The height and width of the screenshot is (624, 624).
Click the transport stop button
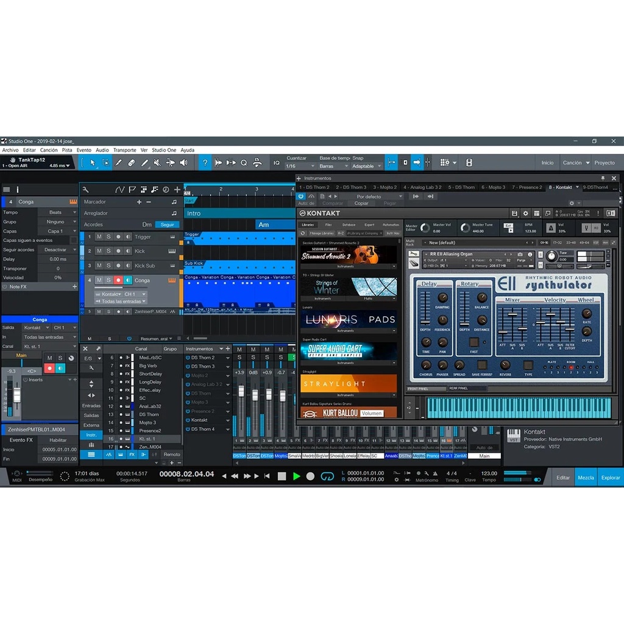282,476
